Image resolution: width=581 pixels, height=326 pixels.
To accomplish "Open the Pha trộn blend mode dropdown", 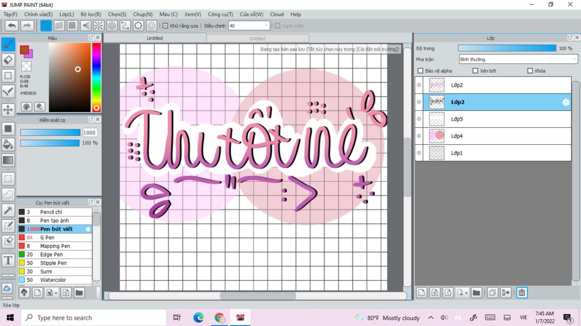I will pos(518,59).
